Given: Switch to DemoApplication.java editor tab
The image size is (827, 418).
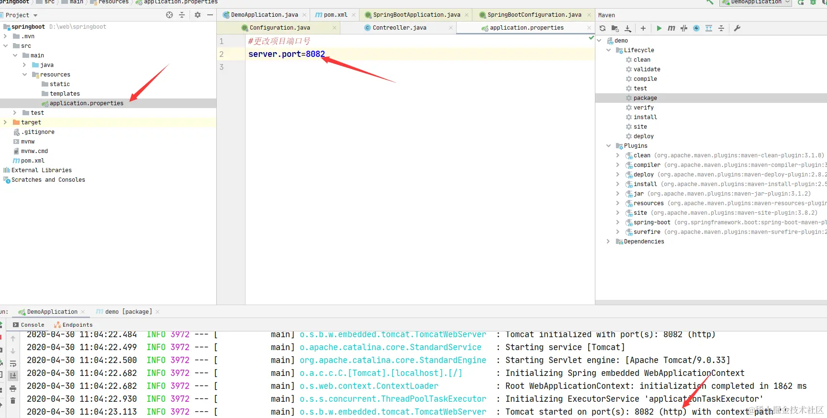Looking at the screenshot, I should pyautogui.click(x=264, y=15).
